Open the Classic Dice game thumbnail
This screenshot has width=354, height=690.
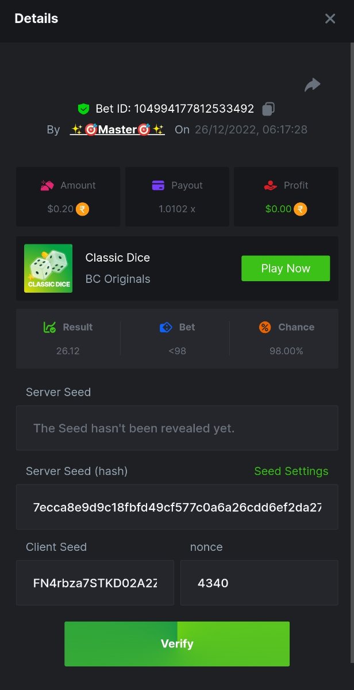click(x=48, y=269)
